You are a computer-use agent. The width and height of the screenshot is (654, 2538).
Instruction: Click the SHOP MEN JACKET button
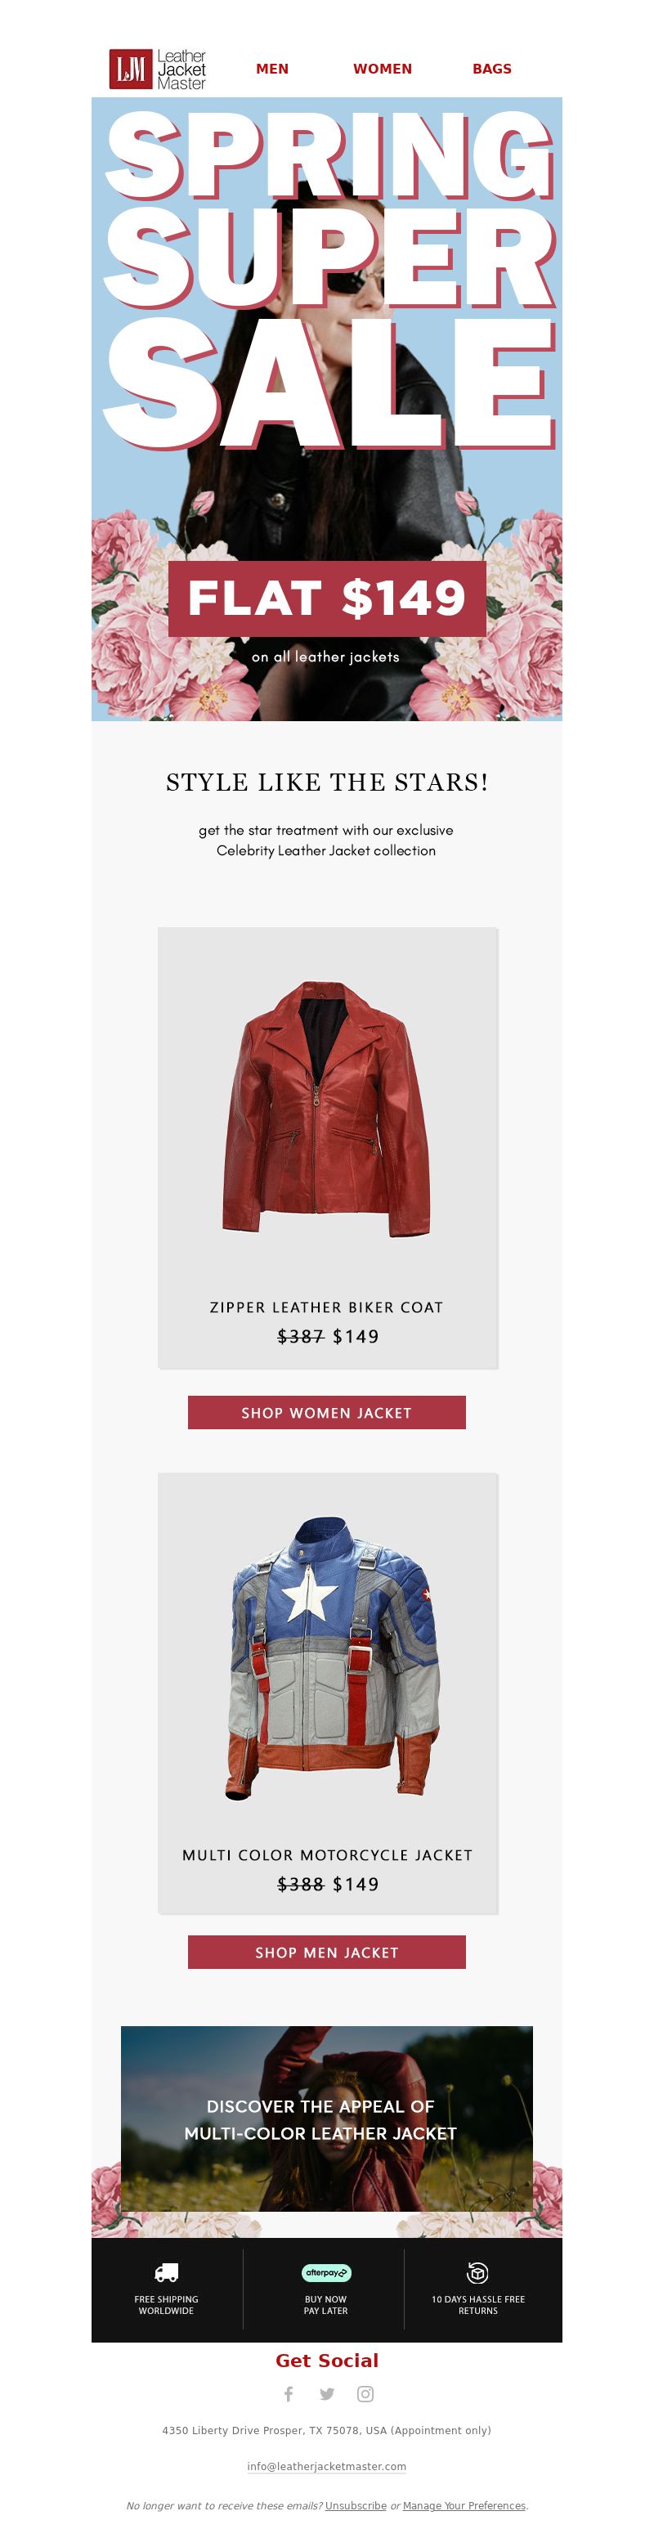click(x=327, y=1952)
